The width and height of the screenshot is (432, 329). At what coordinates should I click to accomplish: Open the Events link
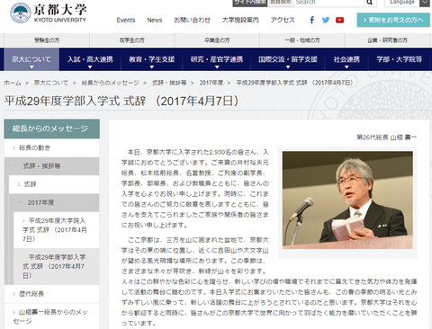click(x=126, y=20)
